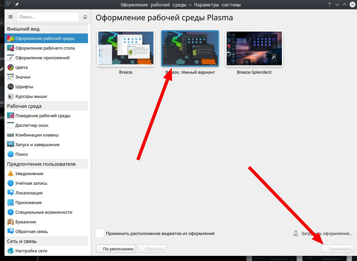
Task: Click the Применить button
Action: (338, 249)
